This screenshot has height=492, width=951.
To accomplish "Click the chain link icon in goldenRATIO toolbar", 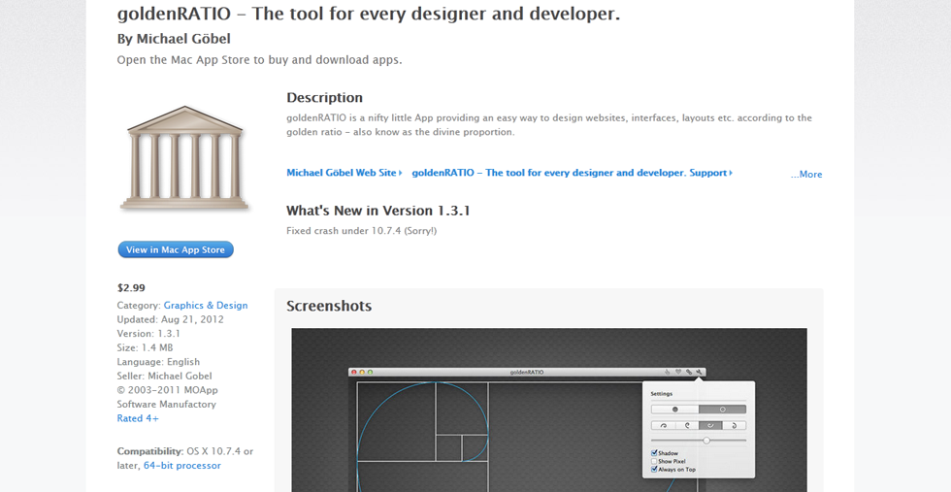I will 689,372.
